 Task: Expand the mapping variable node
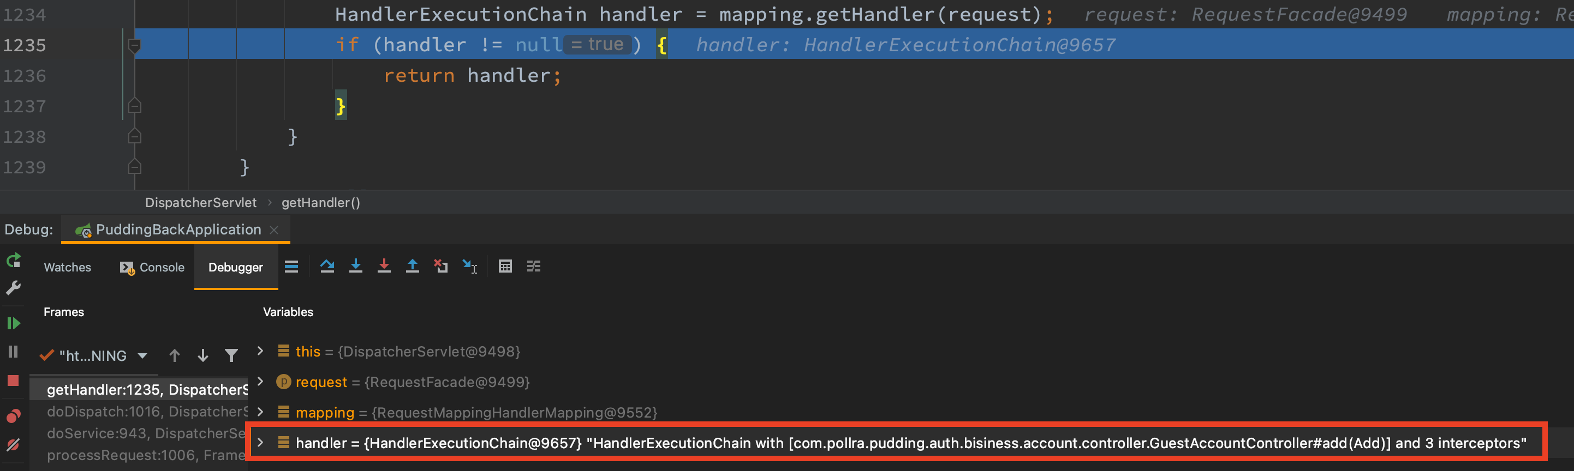pos(260,412)
